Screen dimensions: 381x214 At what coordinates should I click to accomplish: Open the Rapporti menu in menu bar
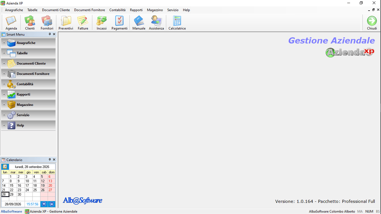pos(136,10)
